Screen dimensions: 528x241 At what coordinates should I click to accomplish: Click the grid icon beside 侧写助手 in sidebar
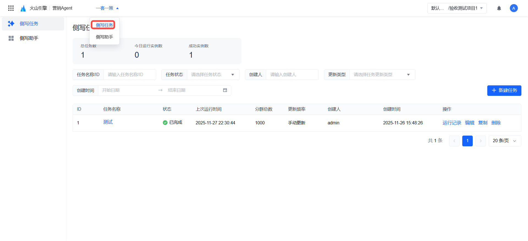coord(11,38)
